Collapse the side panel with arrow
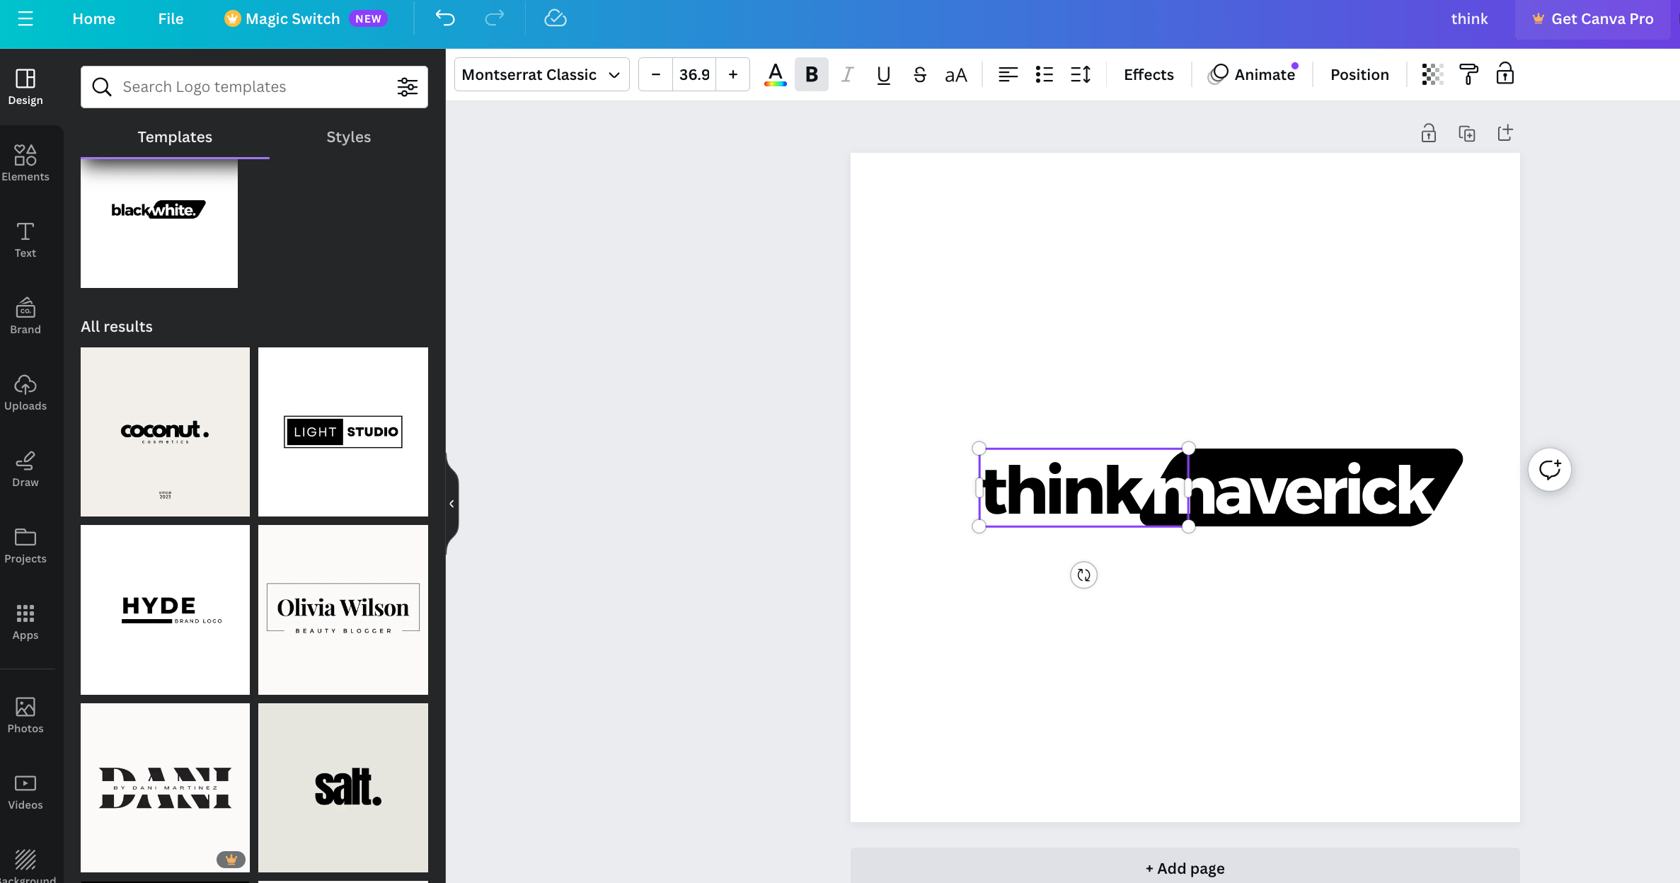 [x=451, y=504]
